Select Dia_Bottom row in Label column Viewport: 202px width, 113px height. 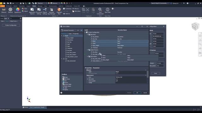pyautogui.click(x=96, y=37)
